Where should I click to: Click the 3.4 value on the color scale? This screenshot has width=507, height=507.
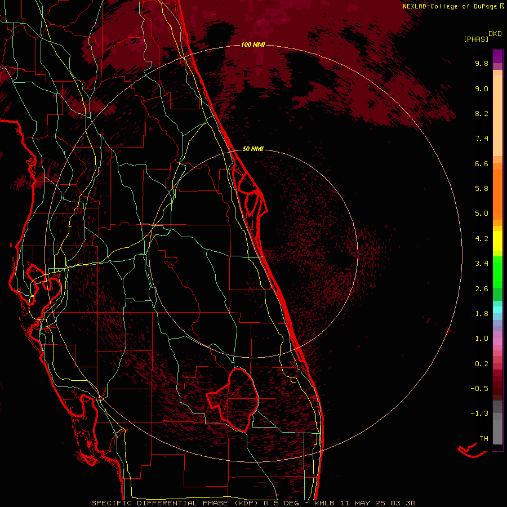tap(482, 264)
